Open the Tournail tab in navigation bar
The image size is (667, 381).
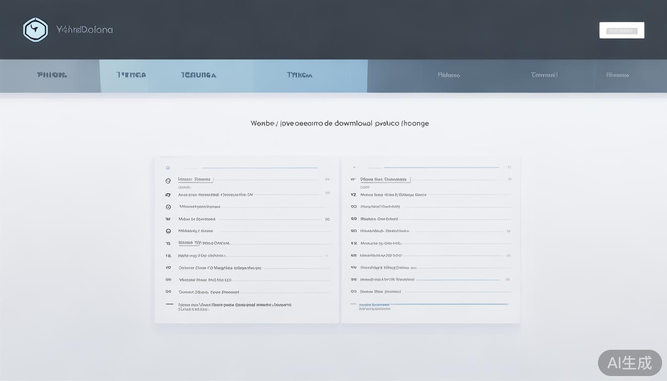coord(544,75)
